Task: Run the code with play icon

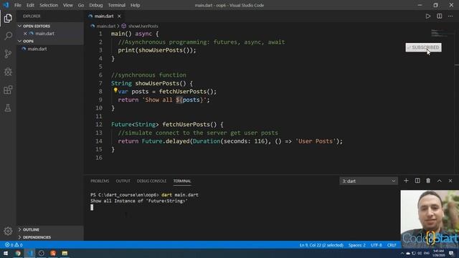Action: [428, 16]
